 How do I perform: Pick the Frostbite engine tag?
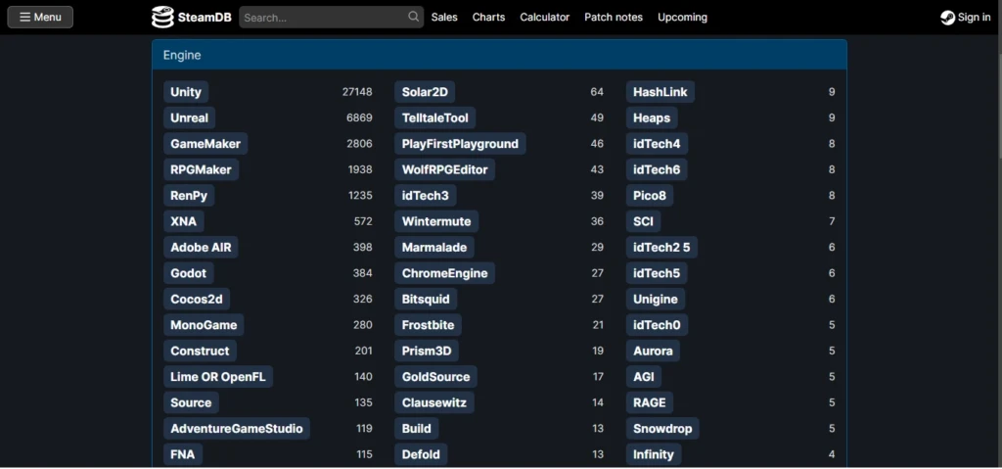(x=429, y=325)
